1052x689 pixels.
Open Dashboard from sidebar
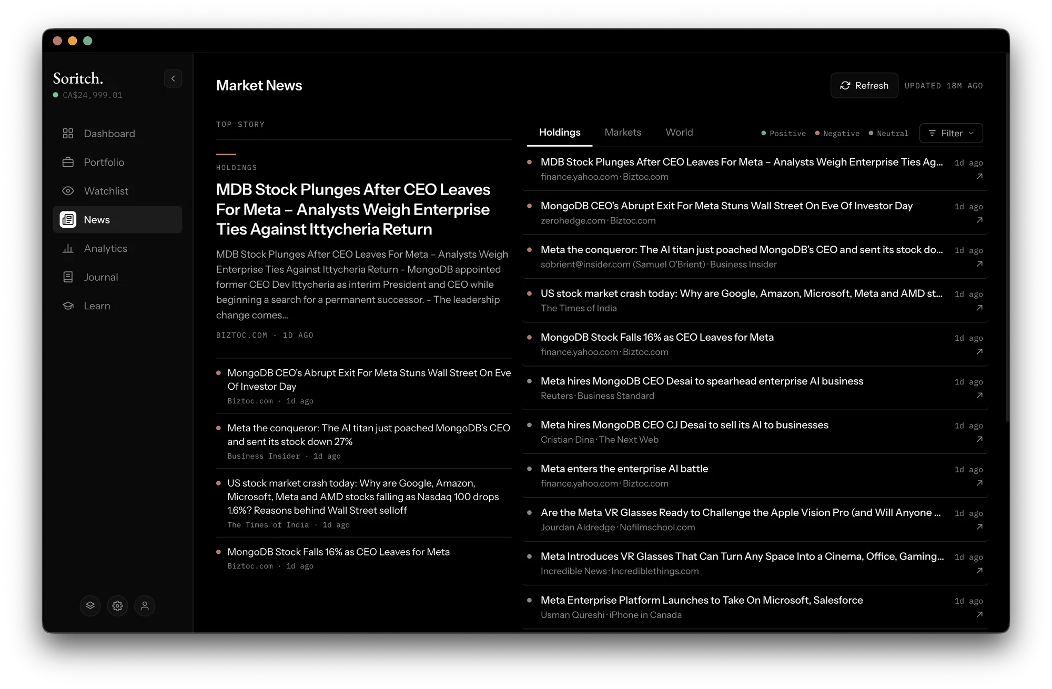click(x=117, y=134)
